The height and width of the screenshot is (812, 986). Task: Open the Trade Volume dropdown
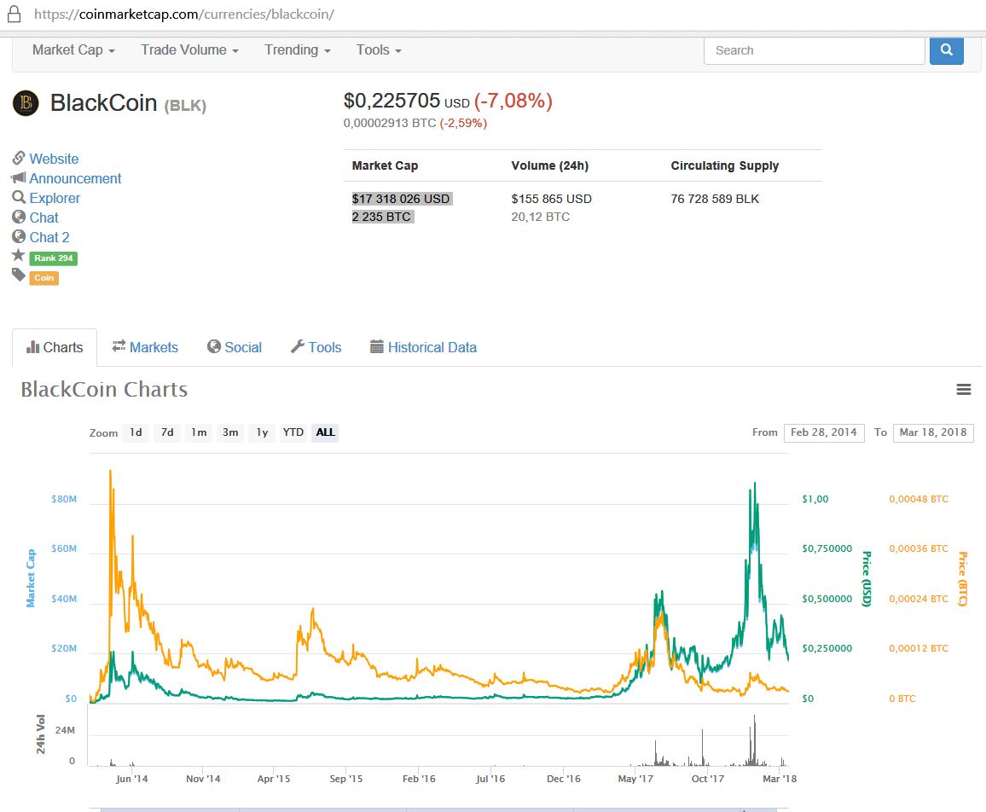click(x=189, y=50)
